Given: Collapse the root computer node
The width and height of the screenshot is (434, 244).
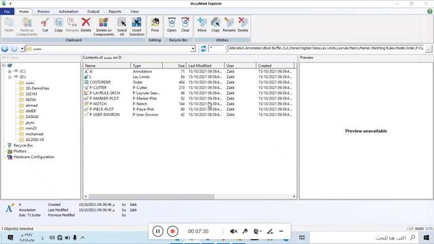Looking at the screenshot, I should 4,66.
